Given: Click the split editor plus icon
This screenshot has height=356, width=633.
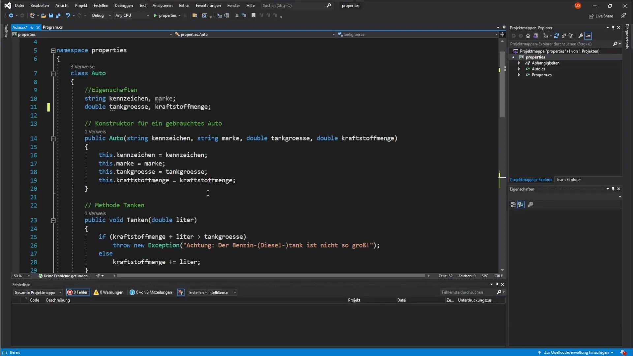Looking at the screenshot, I should [x=502, y=34].
